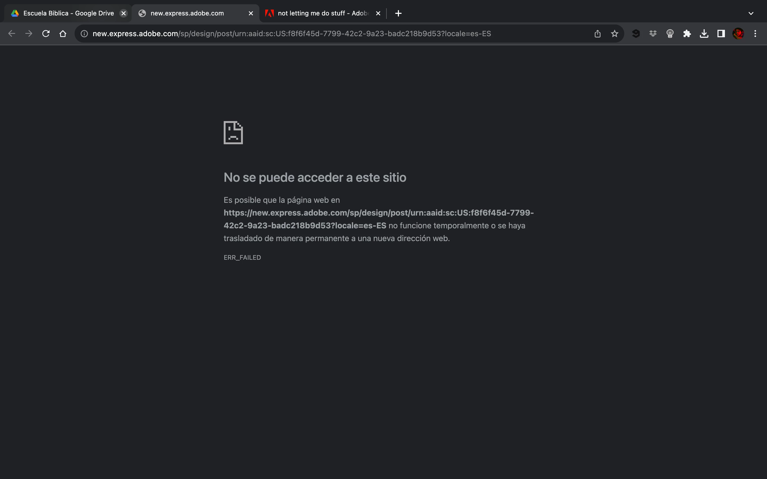Switch to Escuela Biblica Google Drive tab

68,13
